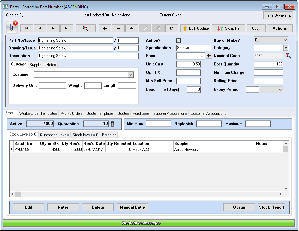299x231 pixels.
Task: Click the refresh record icon
Action: (172, 28)
